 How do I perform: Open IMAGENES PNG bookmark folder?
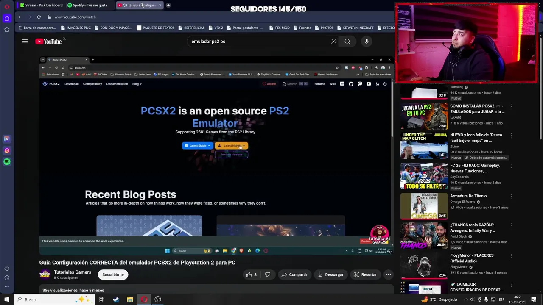click(76, 28)
